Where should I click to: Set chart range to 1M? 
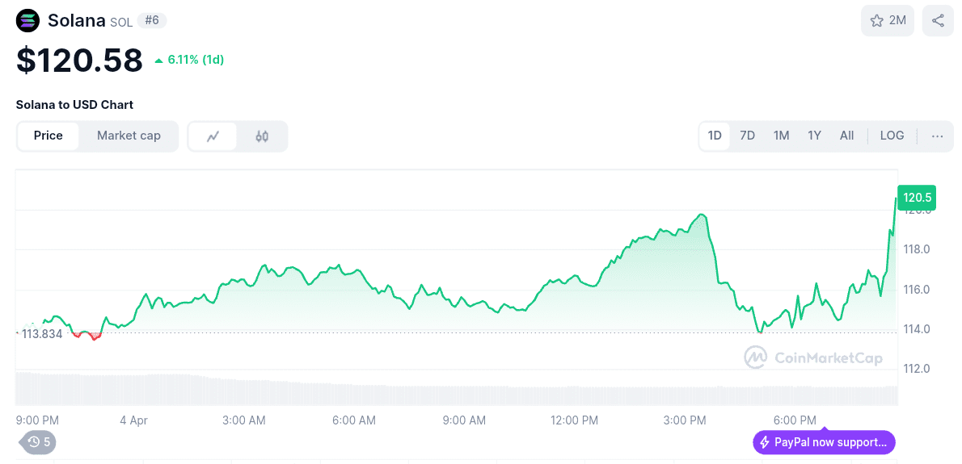[781, 136]
